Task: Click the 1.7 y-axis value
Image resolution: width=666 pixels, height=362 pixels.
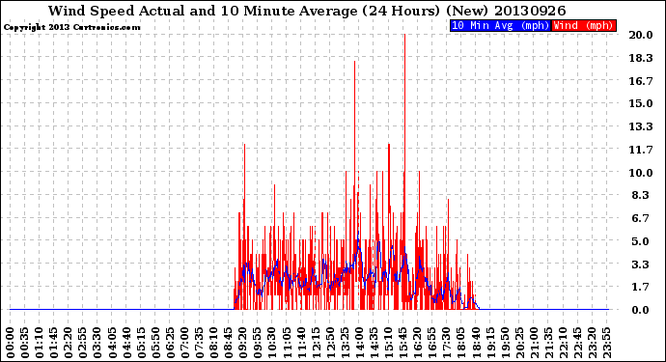Action: coord(641,287)
